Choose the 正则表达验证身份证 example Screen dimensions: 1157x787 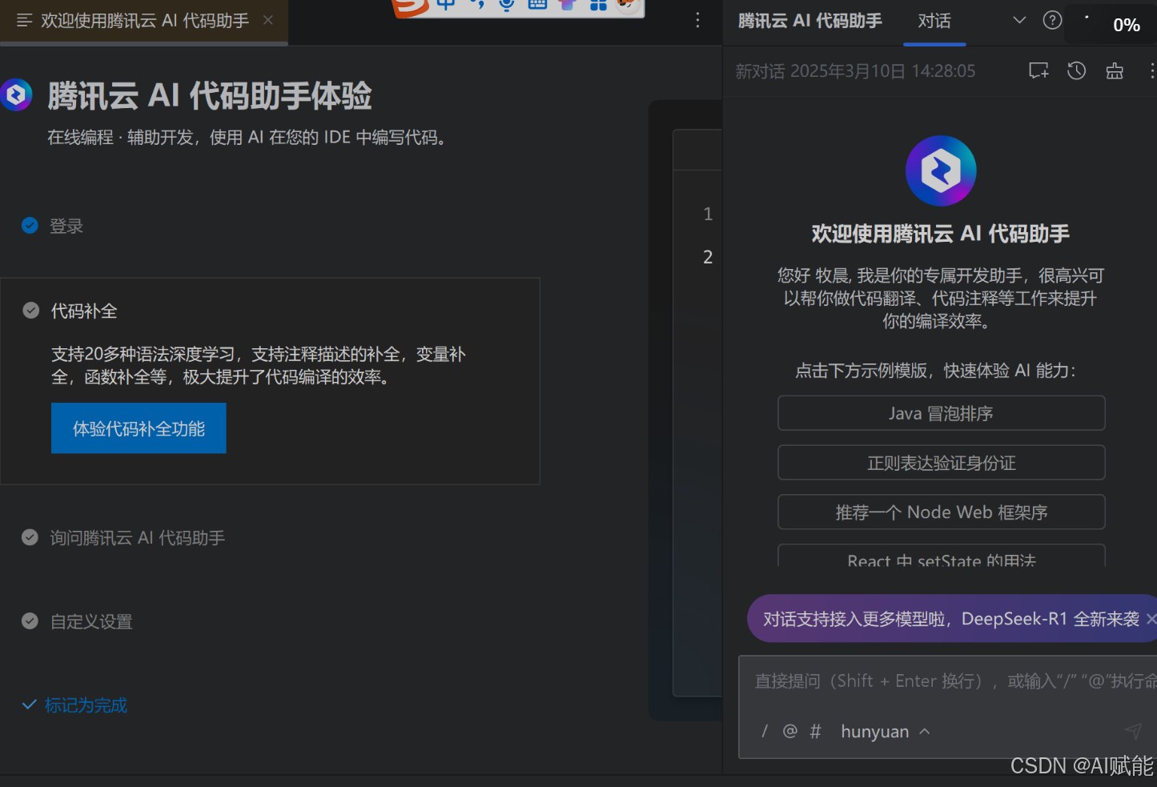point(941,463)
